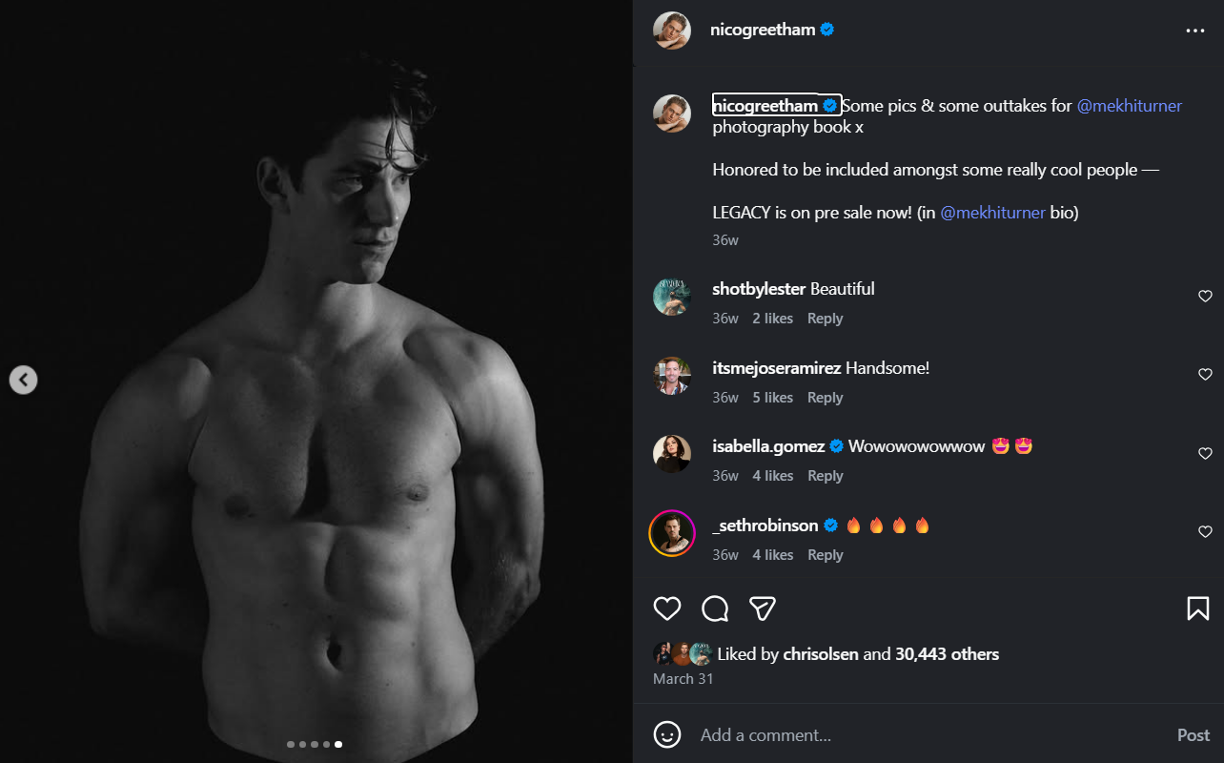Image resolution: width=1224 pixels, height=763 pixels.
Task: View _sethrobinson's story avatar
Action: (672, 533)
